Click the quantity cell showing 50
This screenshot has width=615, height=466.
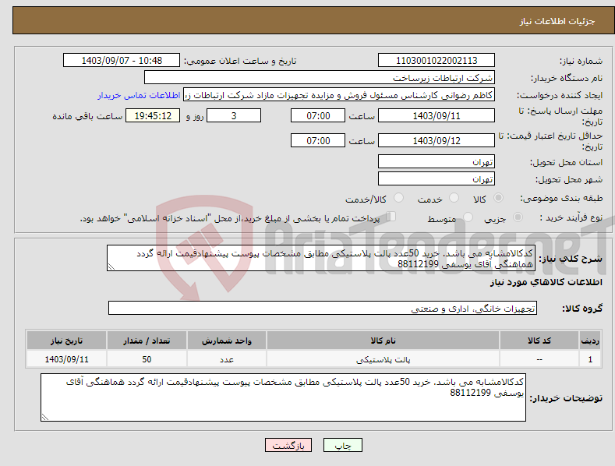click(x=147, y=359)
